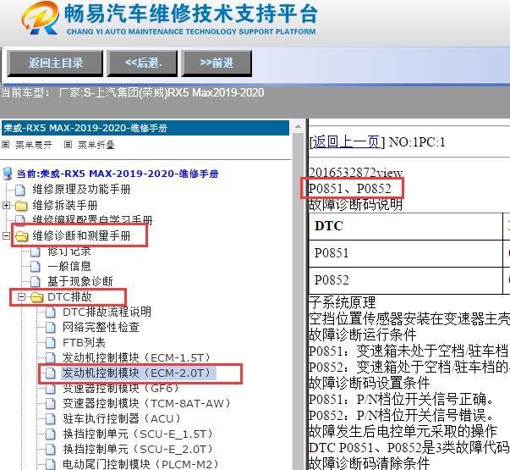Open 一般信息 document
Viewport: 510px width, 470px height.
(x=69, y=266)
